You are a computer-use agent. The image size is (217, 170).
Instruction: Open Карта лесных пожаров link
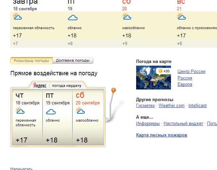(x=162, y=135)
